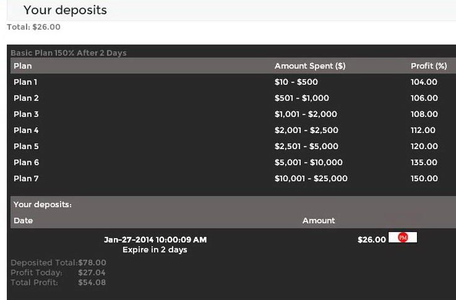The image size is (456, 300).
Task: Click the Deposited Total $78.00 line
Action: tap(58, 263)
